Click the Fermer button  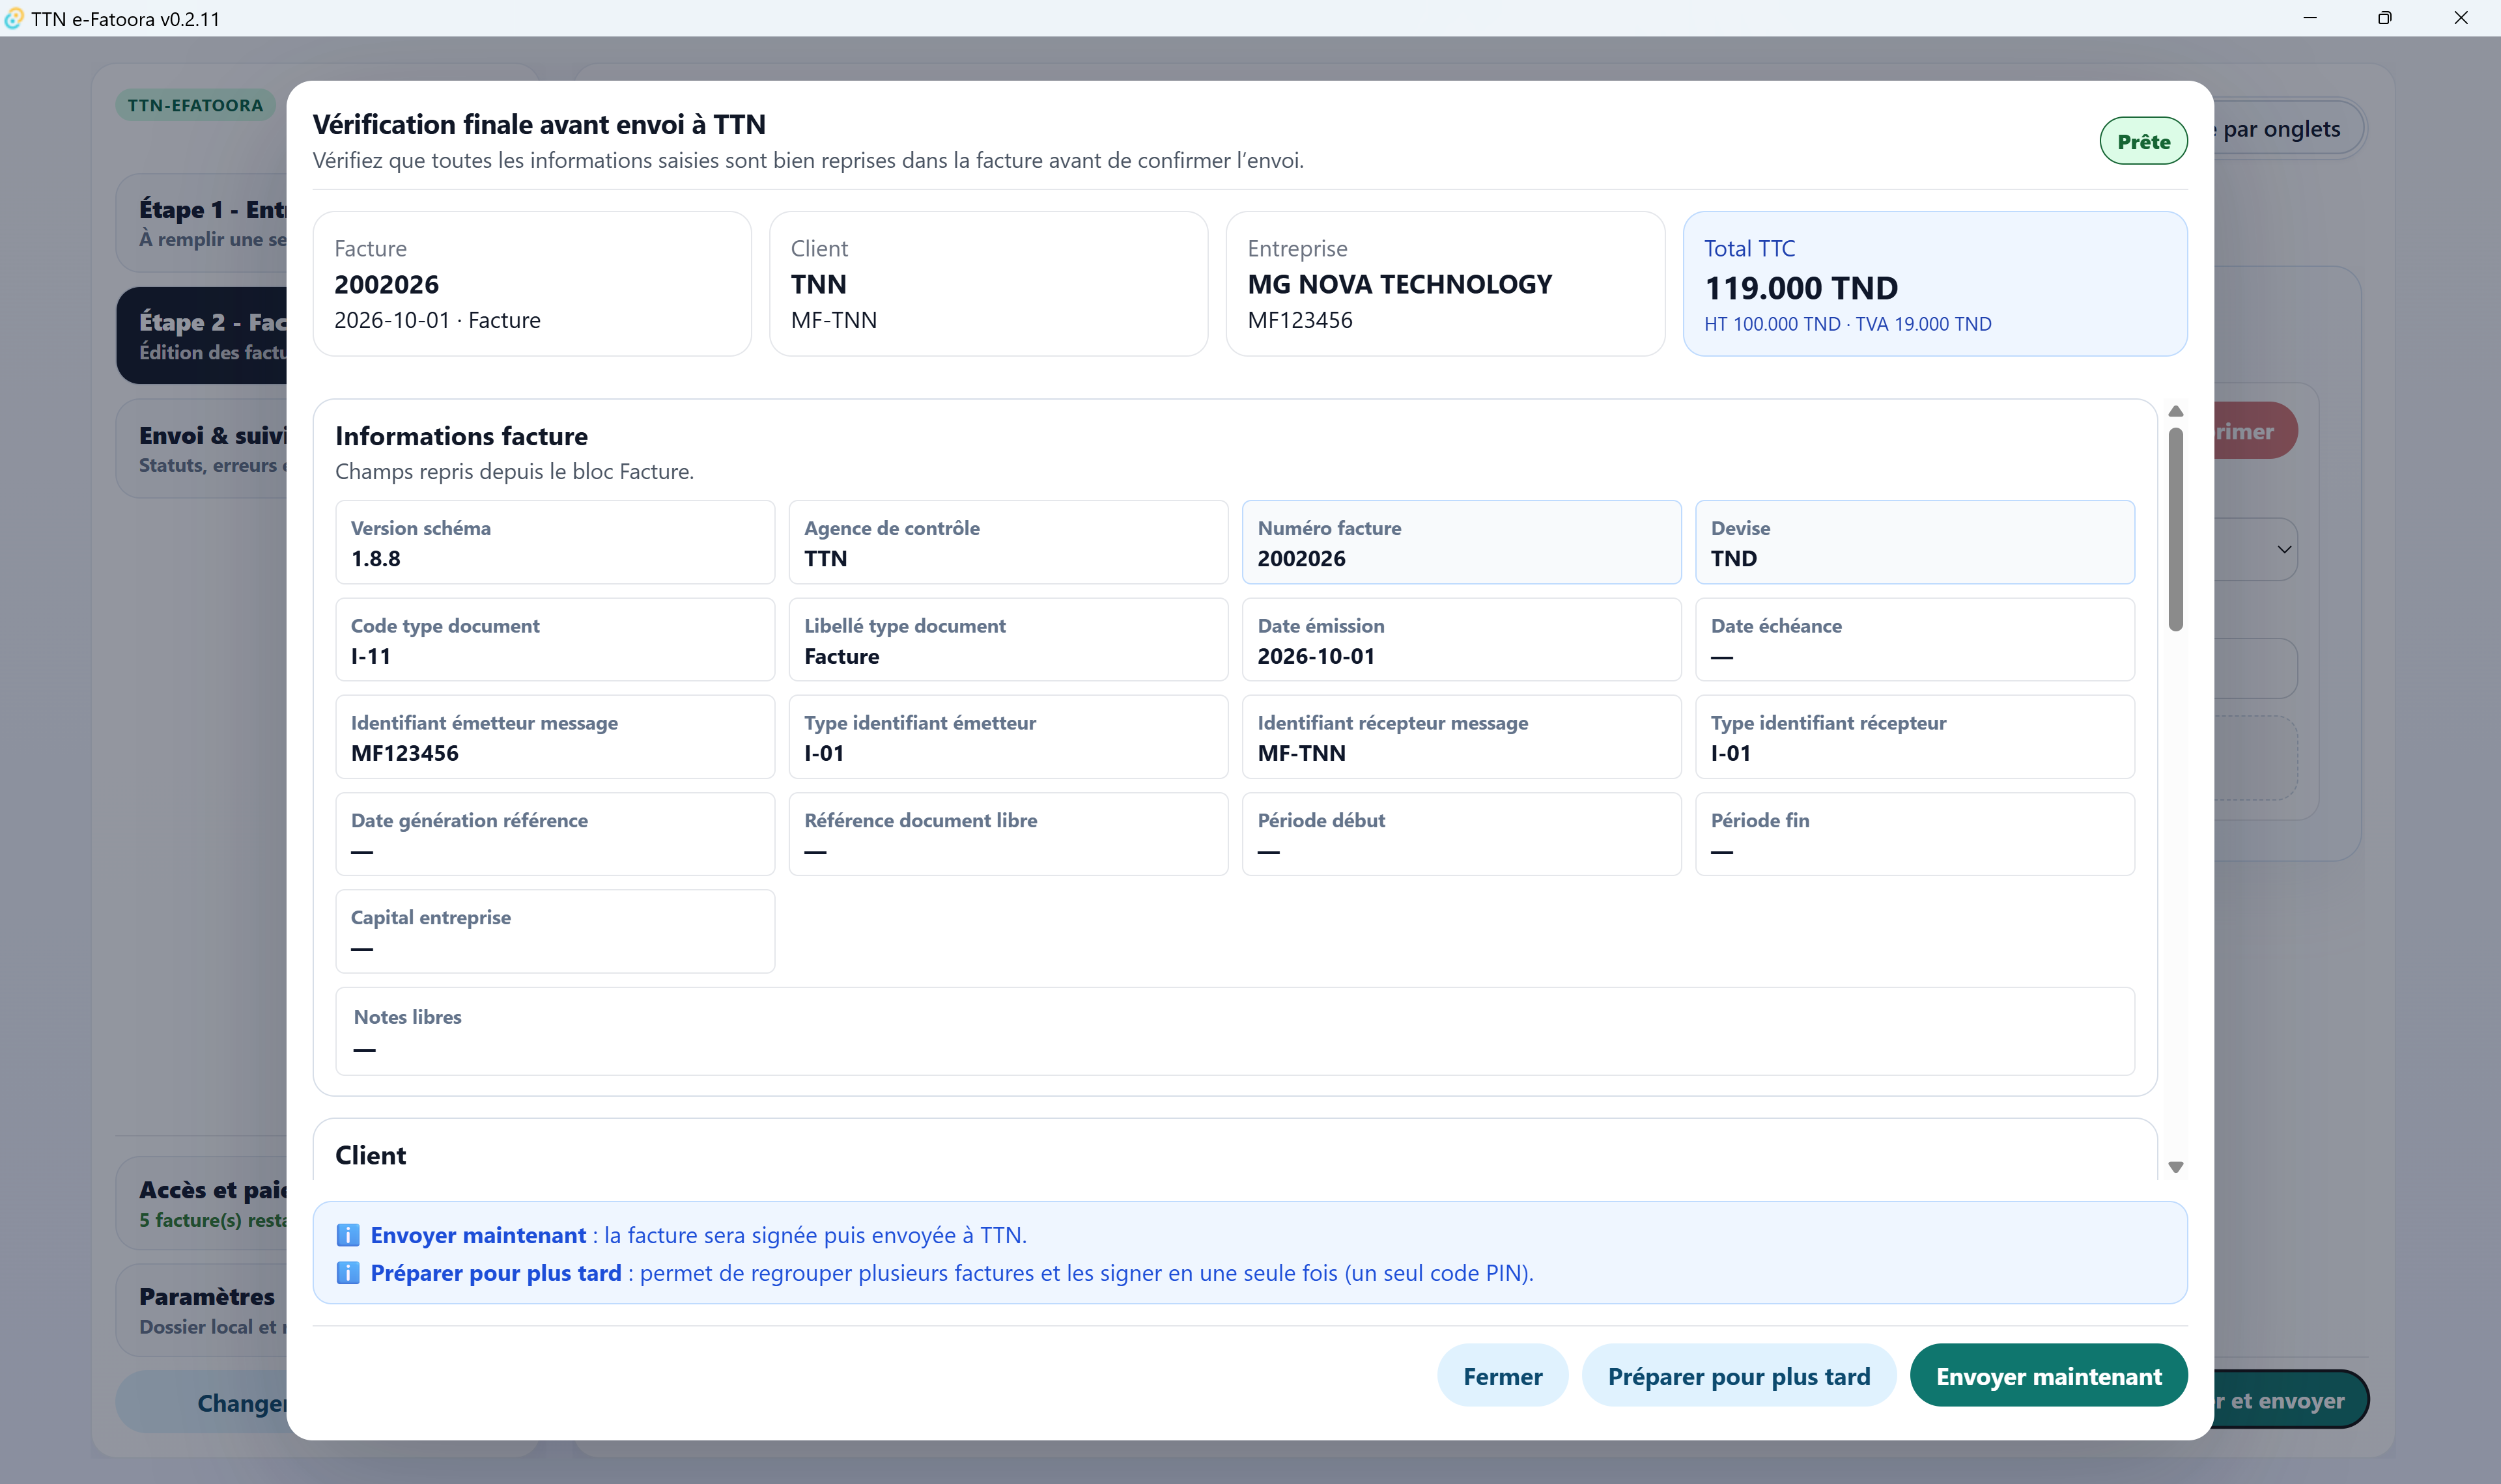coord(1503,1376)
